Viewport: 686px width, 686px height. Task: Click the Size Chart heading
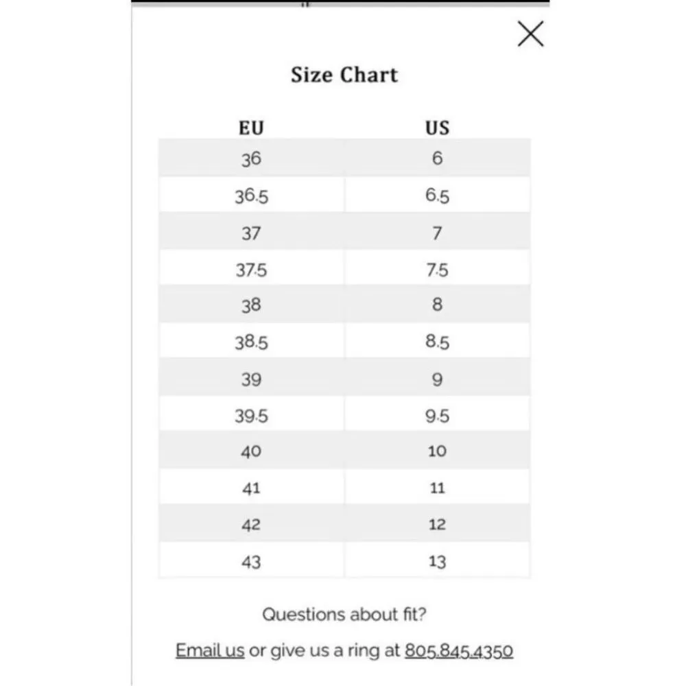pyautogui.click(x=344, y=75)
